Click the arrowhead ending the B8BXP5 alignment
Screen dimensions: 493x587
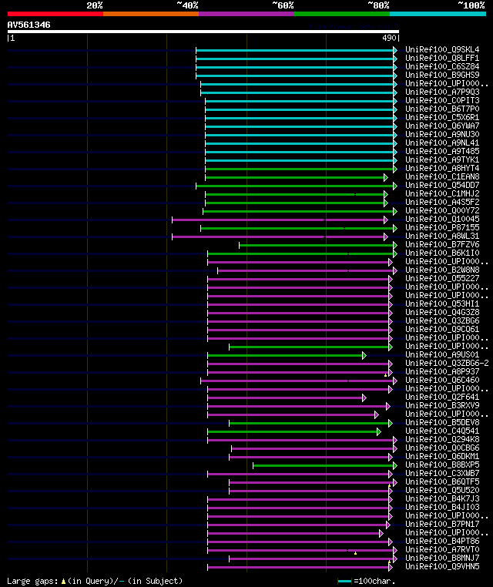(395, 465)
